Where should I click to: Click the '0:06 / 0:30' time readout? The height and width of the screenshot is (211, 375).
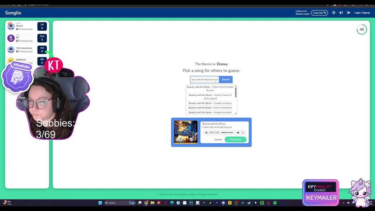coord(214,132)
